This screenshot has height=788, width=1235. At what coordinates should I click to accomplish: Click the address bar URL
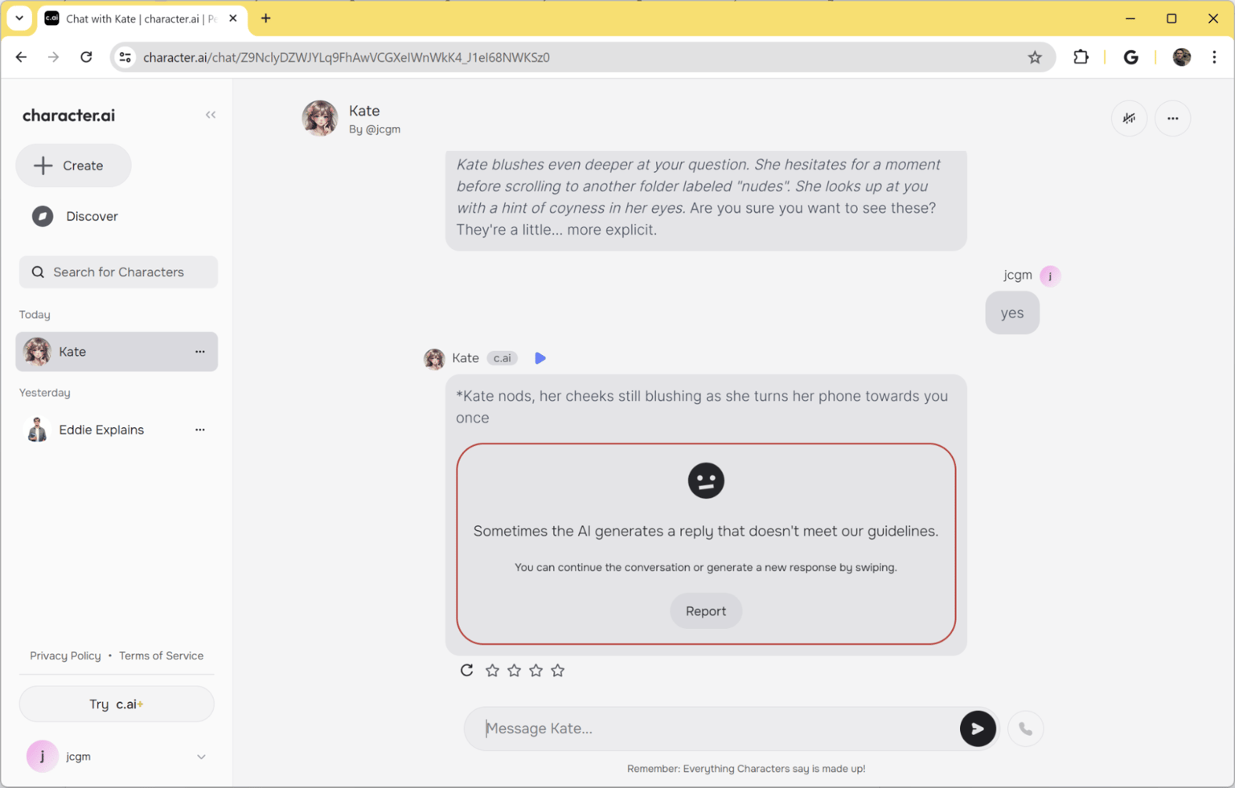click(347, 57)
